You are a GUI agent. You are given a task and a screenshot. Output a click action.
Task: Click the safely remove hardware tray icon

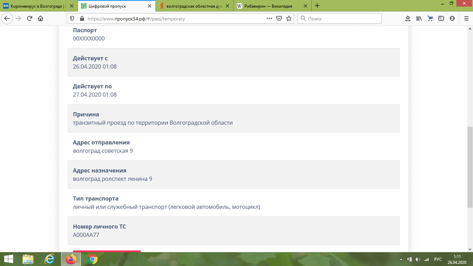point(410,259)
